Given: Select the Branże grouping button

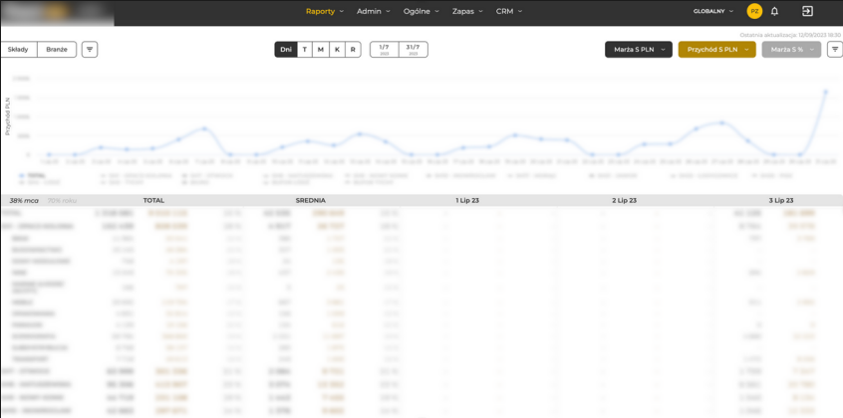Looking at the screenshot, I should click(57, 49).
